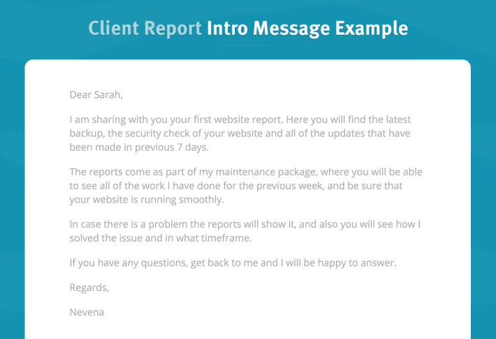Click the "Intro Message Example" heading text
This screenshot has width=496, height=339.
[307, 29]
